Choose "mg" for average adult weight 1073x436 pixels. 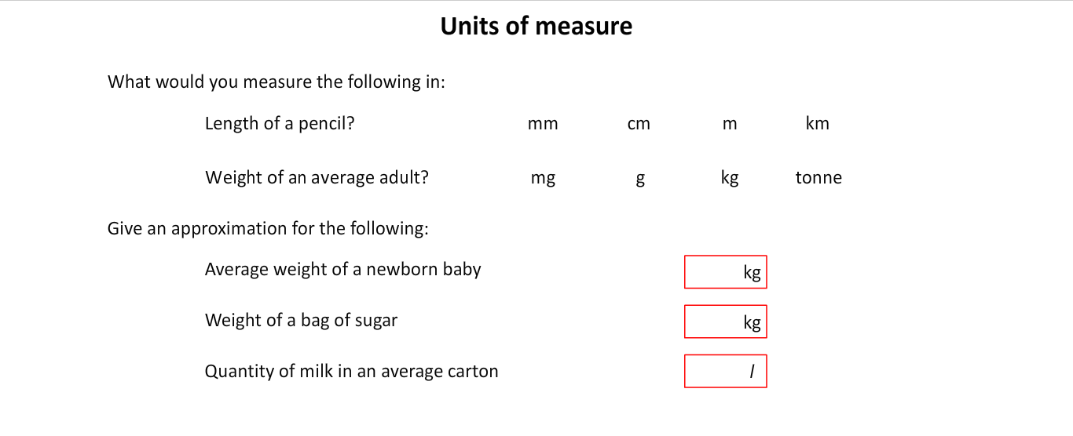point(543,178)
